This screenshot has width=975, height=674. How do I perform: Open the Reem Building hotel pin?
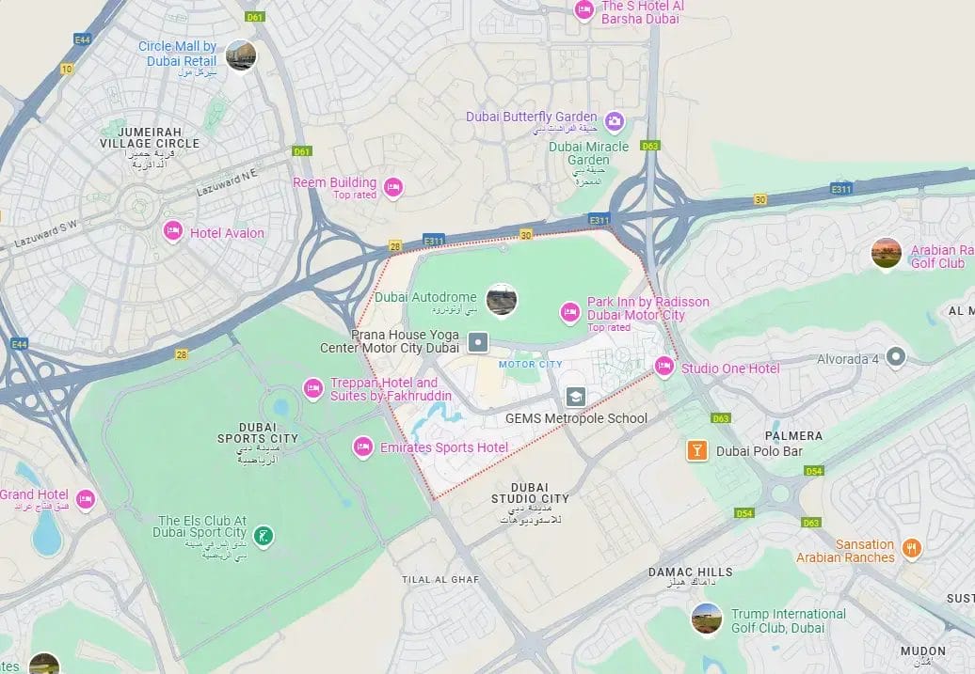393,188
